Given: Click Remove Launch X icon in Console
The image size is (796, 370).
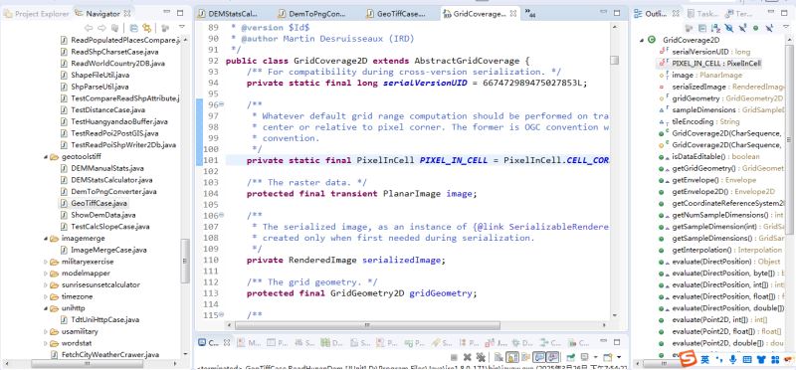Looking at the screenshot, I should 468,357.
